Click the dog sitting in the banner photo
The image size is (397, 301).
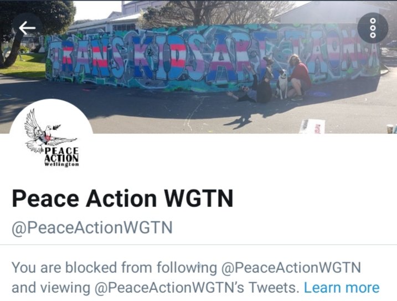(x=282, y=84)
